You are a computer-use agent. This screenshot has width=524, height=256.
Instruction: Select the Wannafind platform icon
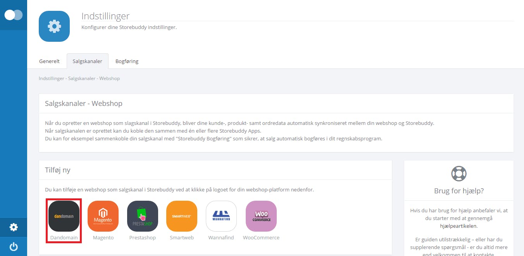[221, 216]
